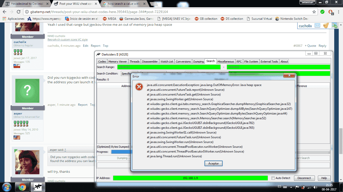The image size is (343, 192).
Task: Click the + Quote link on post #6867
Action: [310, 46]
